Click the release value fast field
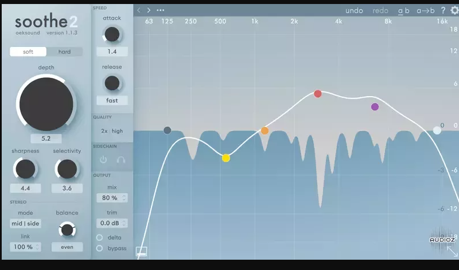Image resolution: width=459 pixels, height=270 pixels. pyautogui.click(x=112, y=101)
